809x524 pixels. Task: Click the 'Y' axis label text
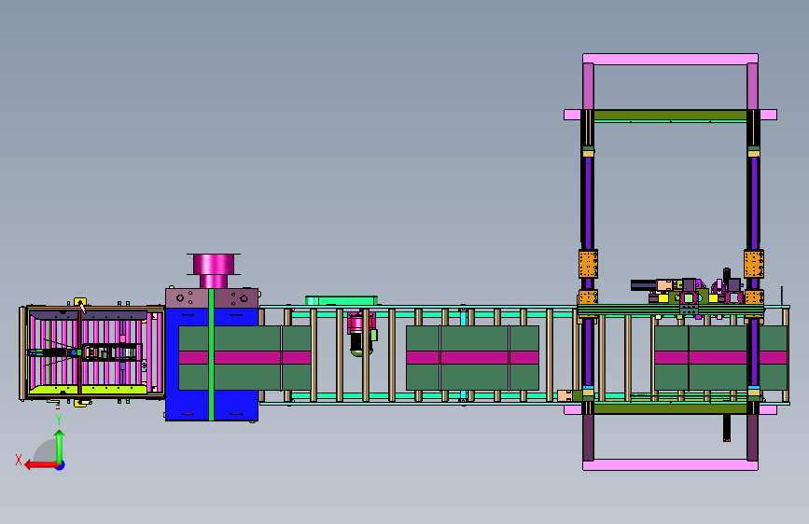(59, 420)
